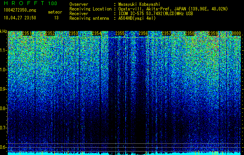Click the timestamp 10.04.27 23:50

click(20, 18)
